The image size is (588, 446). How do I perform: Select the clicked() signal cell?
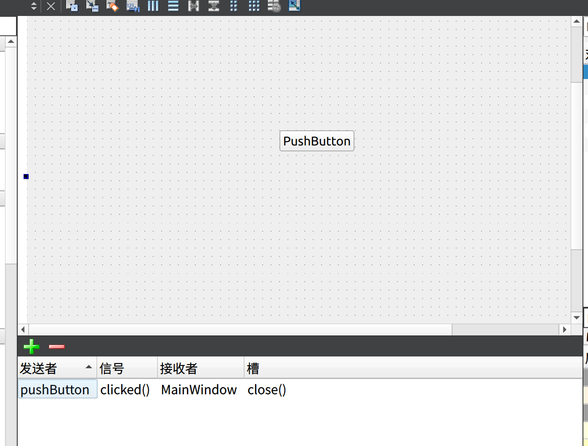[x=128, y=389]
